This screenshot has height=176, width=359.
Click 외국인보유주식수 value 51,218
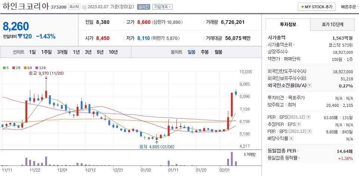click(347, 79)
